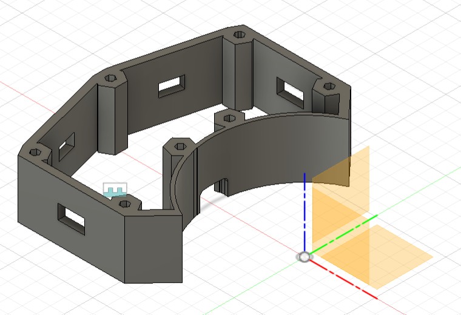Select the rectangular cutout on the left angled wall

pyautogui.click(x=66, y=144)
